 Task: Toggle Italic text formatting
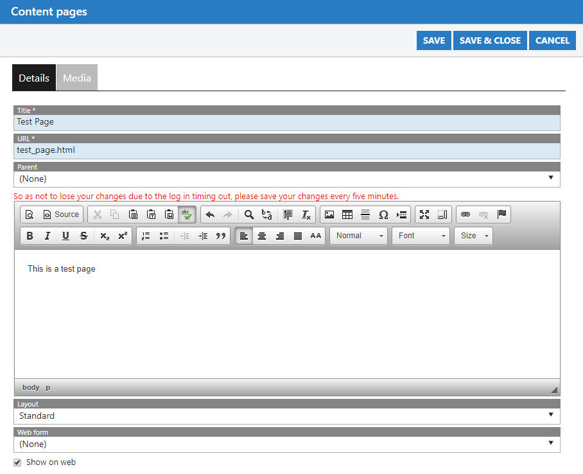tap(48, 236)
